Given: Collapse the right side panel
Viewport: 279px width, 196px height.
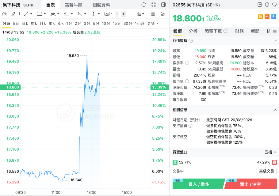Looking at the screenshot, I should click(163, 5).
